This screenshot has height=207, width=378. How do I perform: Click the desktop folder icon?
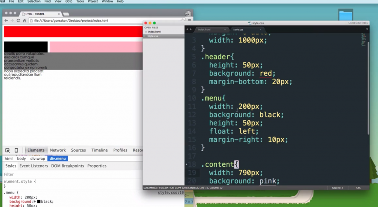(346, 15)
